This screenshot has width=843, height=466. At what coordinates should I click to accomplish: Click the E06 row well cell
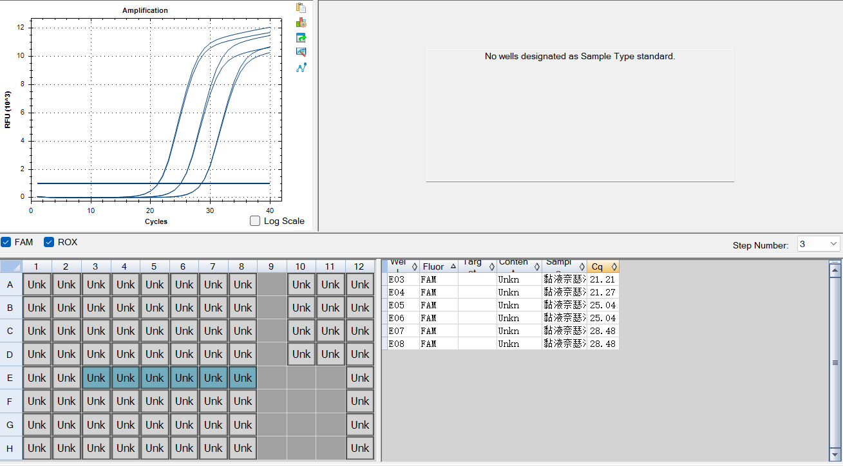404,318
